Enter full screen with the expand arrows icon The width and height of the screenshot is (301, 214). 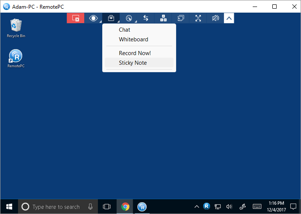tap(198, 18)
